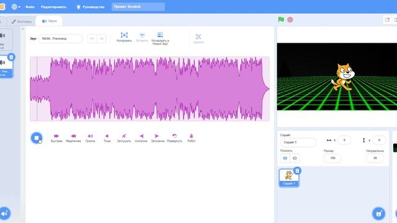Apply the Усиление fade-in effect
The image size is (397, 223).
pos(141,138)
